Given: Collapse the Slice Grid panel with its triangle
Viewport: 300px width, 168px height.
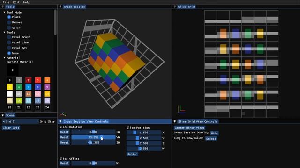Looking at the screenshot, I should 174,7.
